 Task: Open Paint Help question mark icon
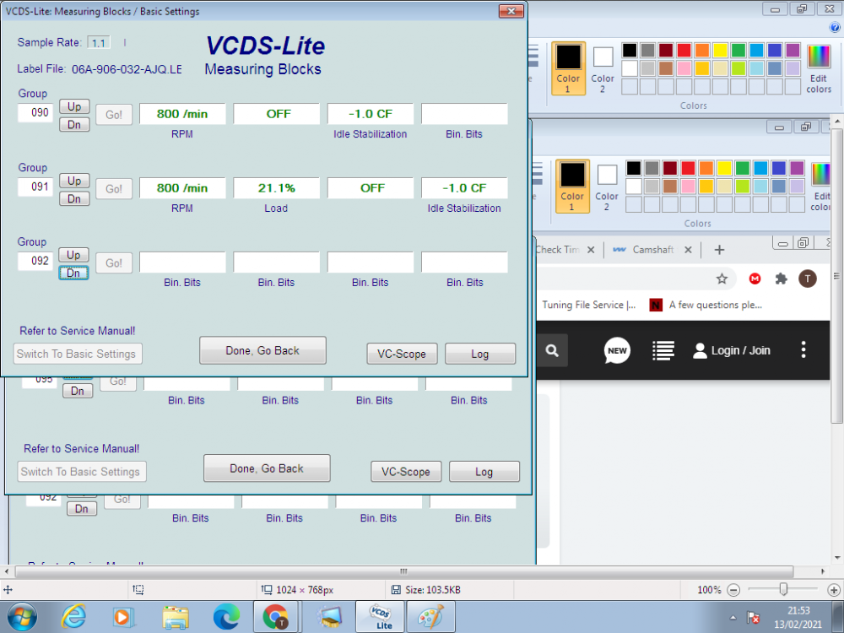click(x=835, y=27)
